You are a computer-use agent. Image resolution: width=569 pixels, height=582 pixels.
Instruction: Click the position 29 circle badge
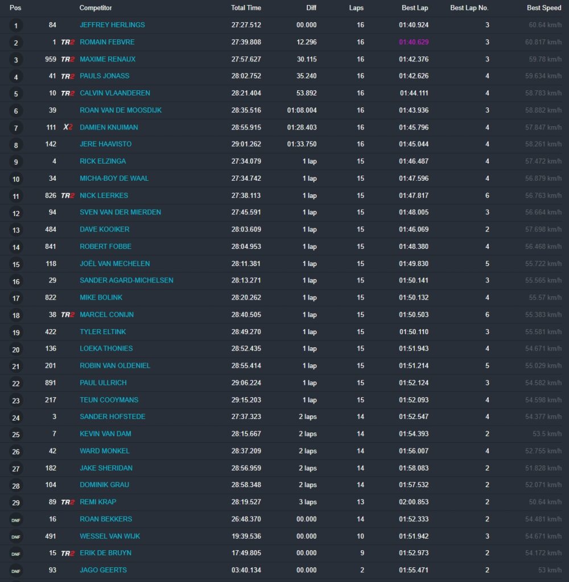(15, 503)
